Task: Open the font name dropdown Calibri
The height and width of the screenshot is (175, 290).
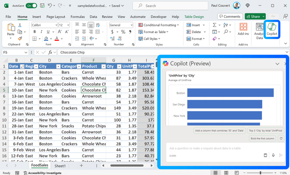Action: (x=56, y=25)
